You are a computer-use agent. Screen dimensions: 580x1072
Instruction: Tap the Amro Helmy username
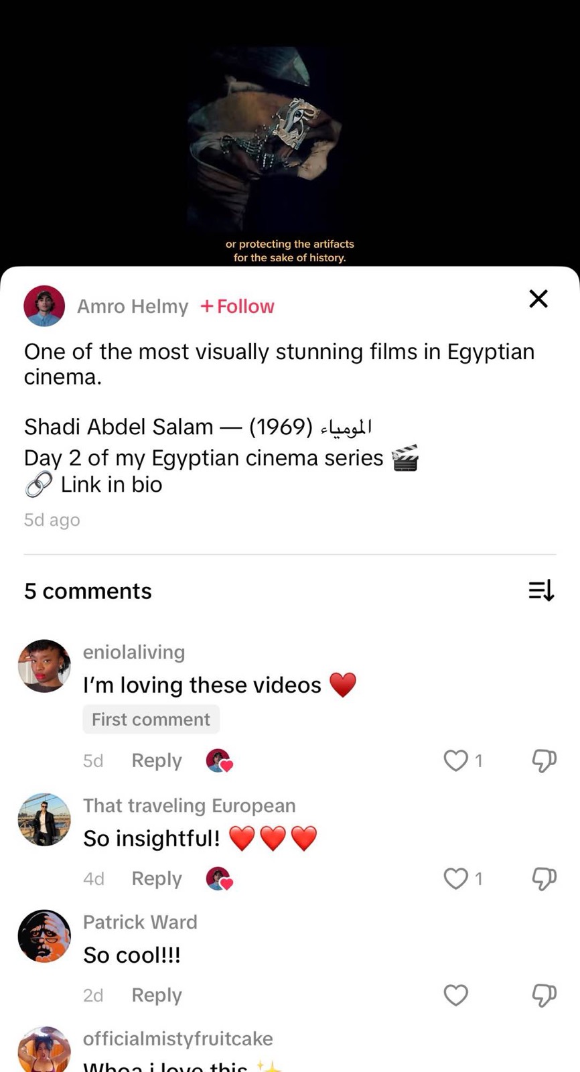point(133,306)
